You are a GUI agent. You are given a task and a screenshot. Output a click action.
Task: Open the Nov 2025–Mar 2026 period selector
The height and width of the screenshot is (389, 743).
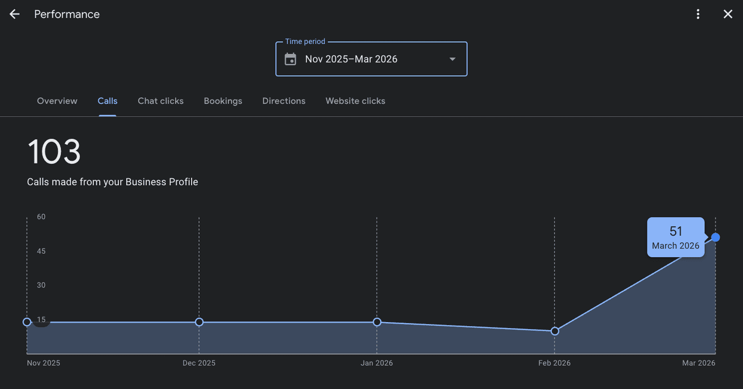(x=371, y=59)
